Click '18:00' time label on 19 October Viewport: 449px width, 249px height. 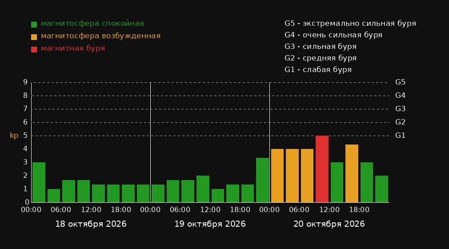point(240,210)
